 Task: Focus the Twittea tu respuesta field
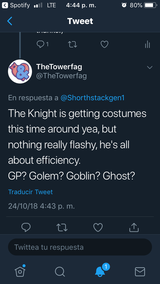(x=80, y=247)
